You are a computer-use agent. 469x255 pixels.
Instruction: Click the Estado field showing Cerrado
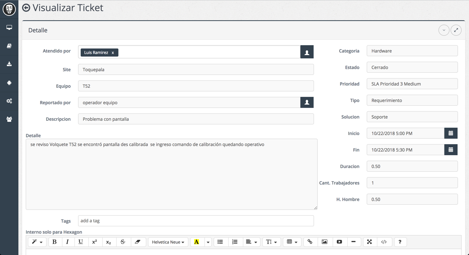412,67
